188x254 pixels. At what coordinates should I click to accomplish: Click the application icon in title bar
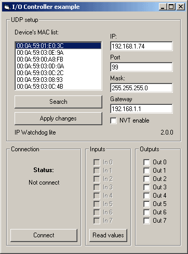(x=7, y=7)
